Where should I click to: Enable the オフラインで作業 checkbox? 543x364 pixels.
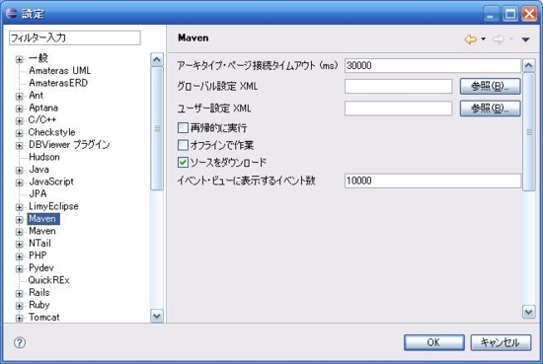tap(183, 145)
